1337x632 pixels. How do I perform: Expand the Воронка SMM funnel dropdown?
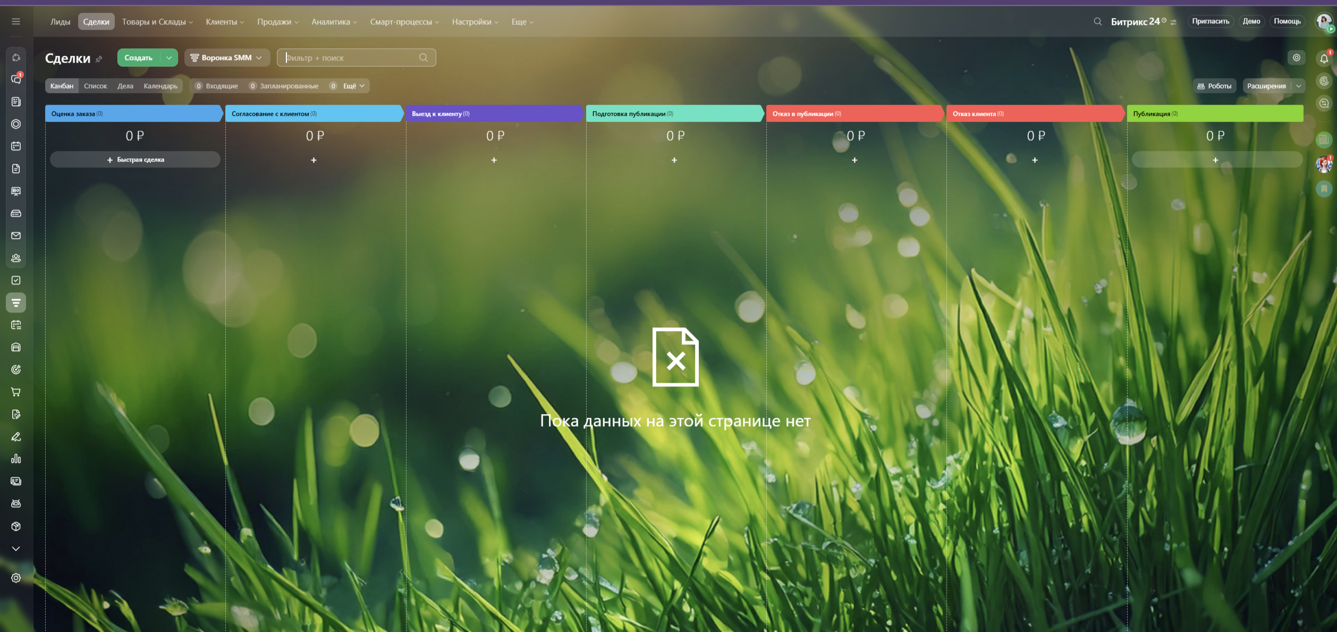tap(227, 58)
